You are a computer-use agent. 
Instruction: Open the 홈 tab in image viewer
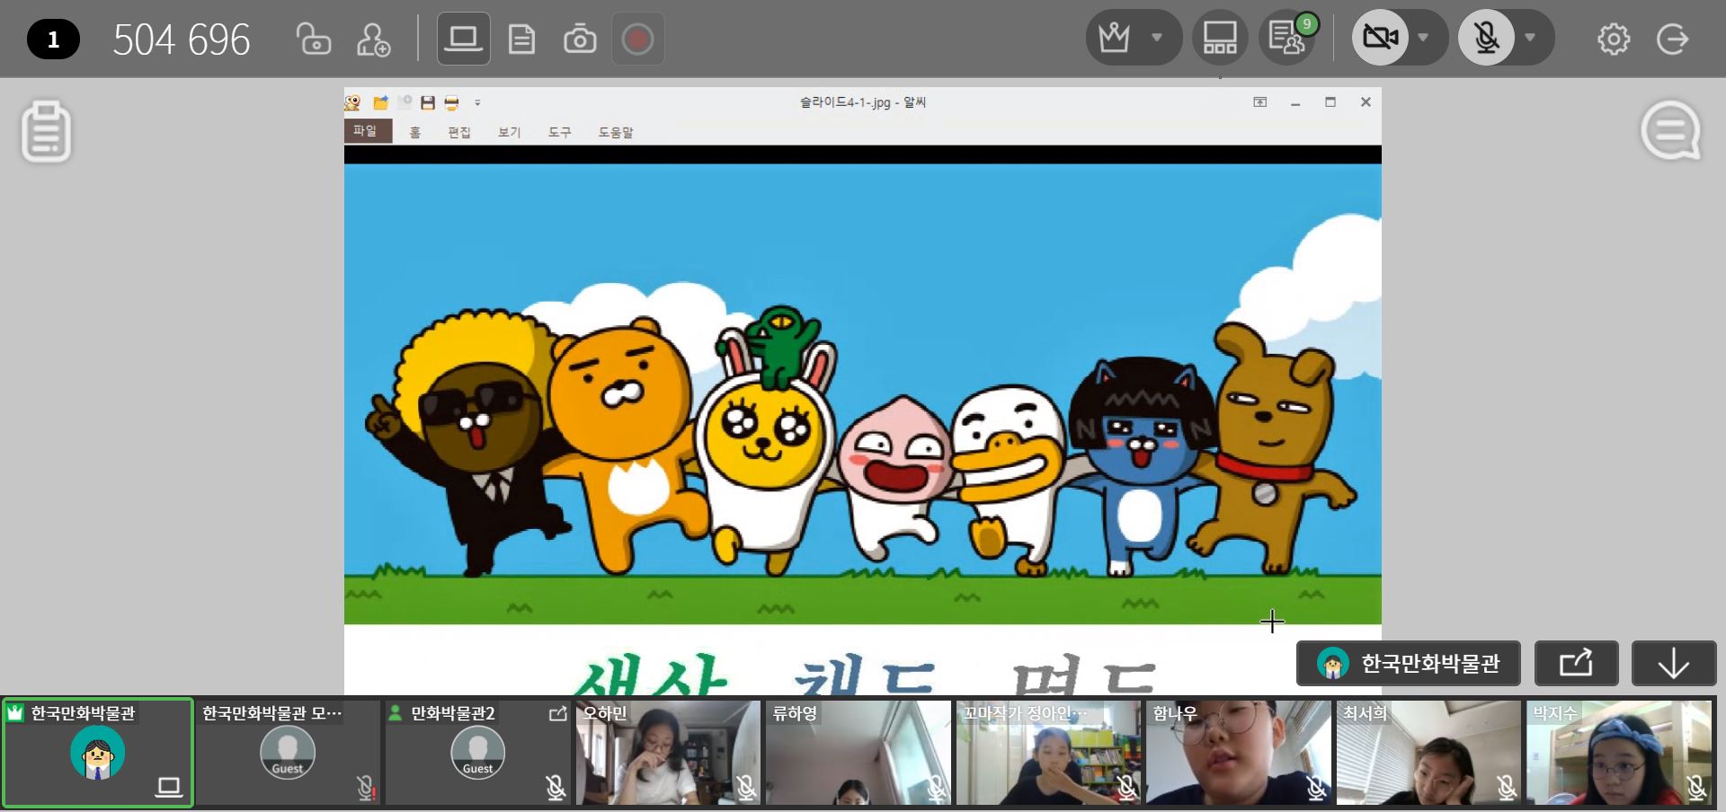414,132
